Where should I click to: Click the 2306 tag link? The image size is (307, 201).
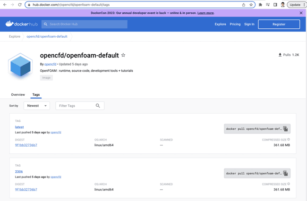[x=19, y=172]
